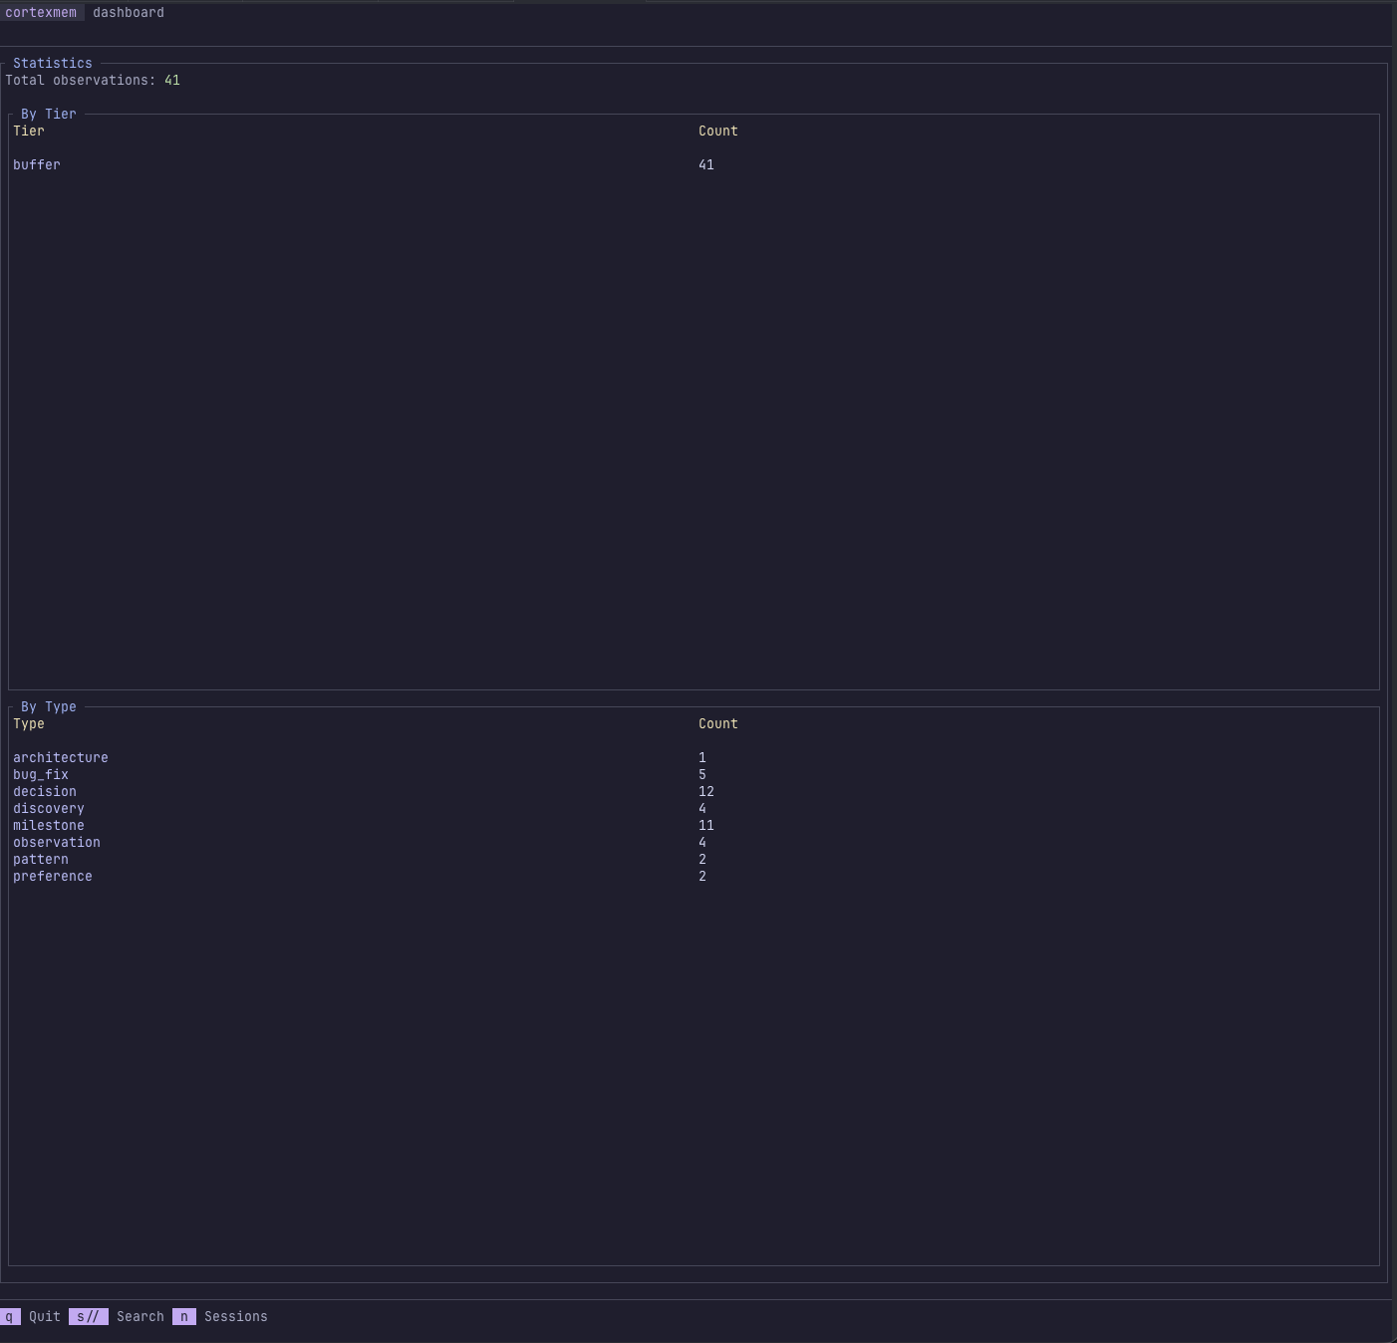1397x1343 pixels.
Task: Click the s// Search key hint
Action: pyautogui.click(x=117, y=1317)
